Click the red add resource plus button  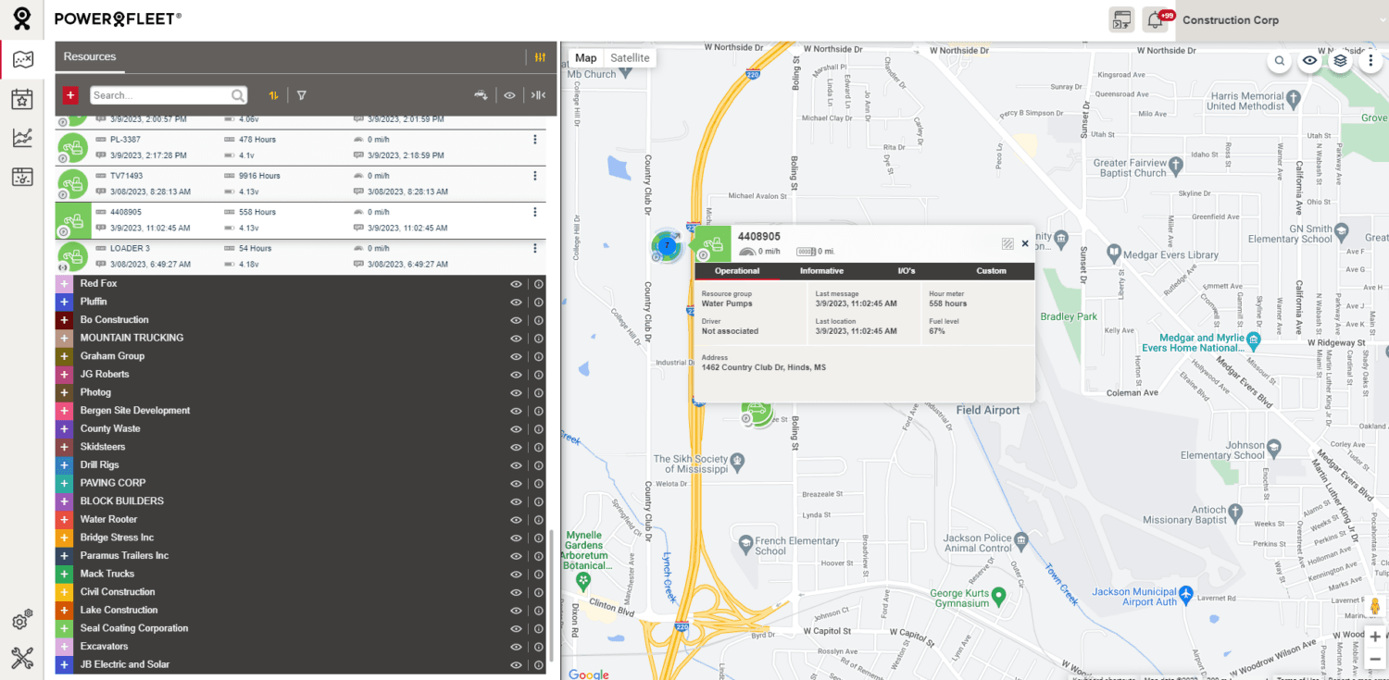point(70,95)
